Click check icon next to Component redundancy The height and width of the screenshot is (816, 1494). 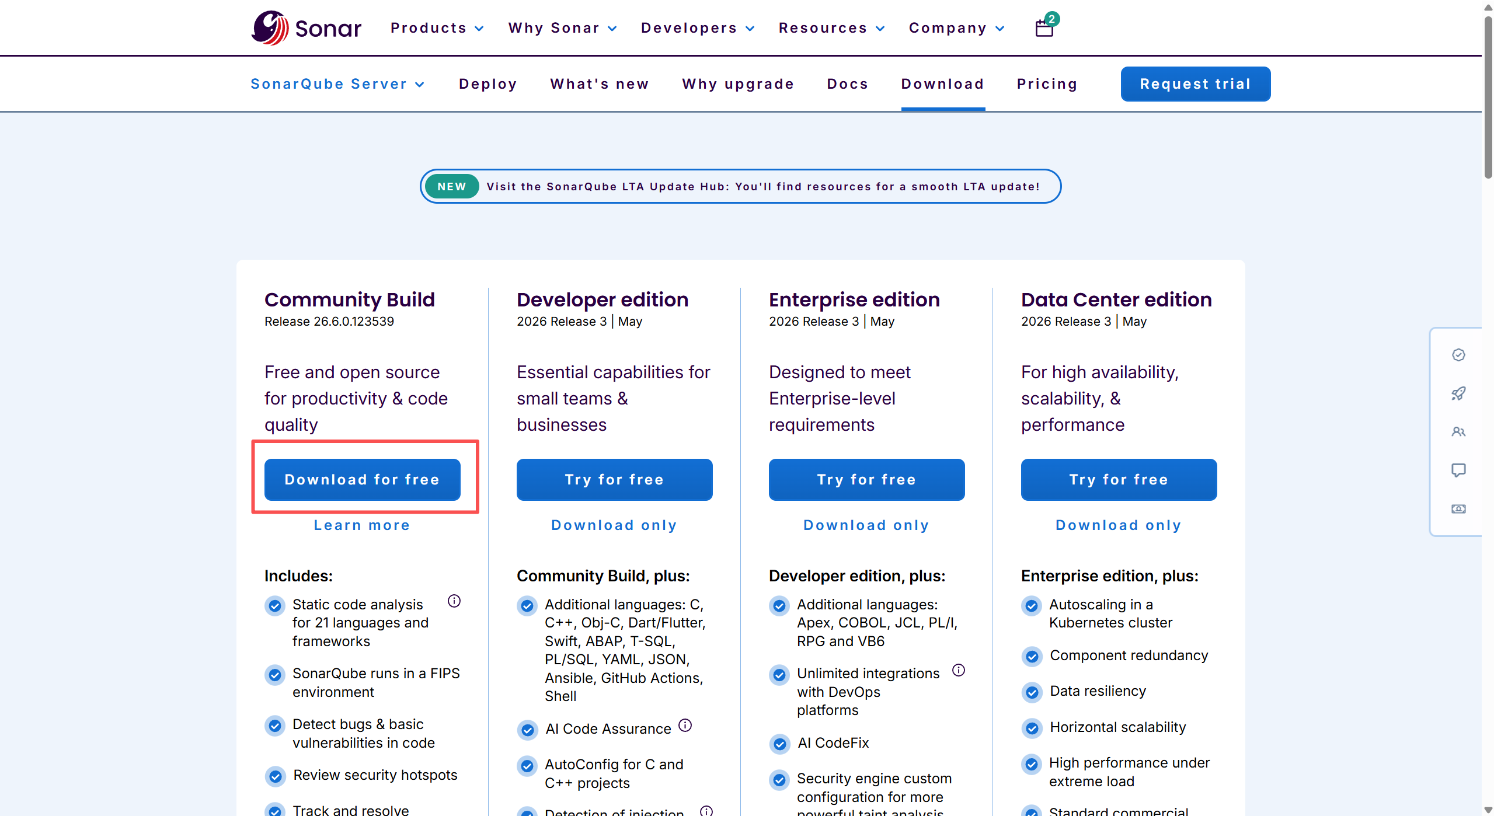pos(1032,657)
